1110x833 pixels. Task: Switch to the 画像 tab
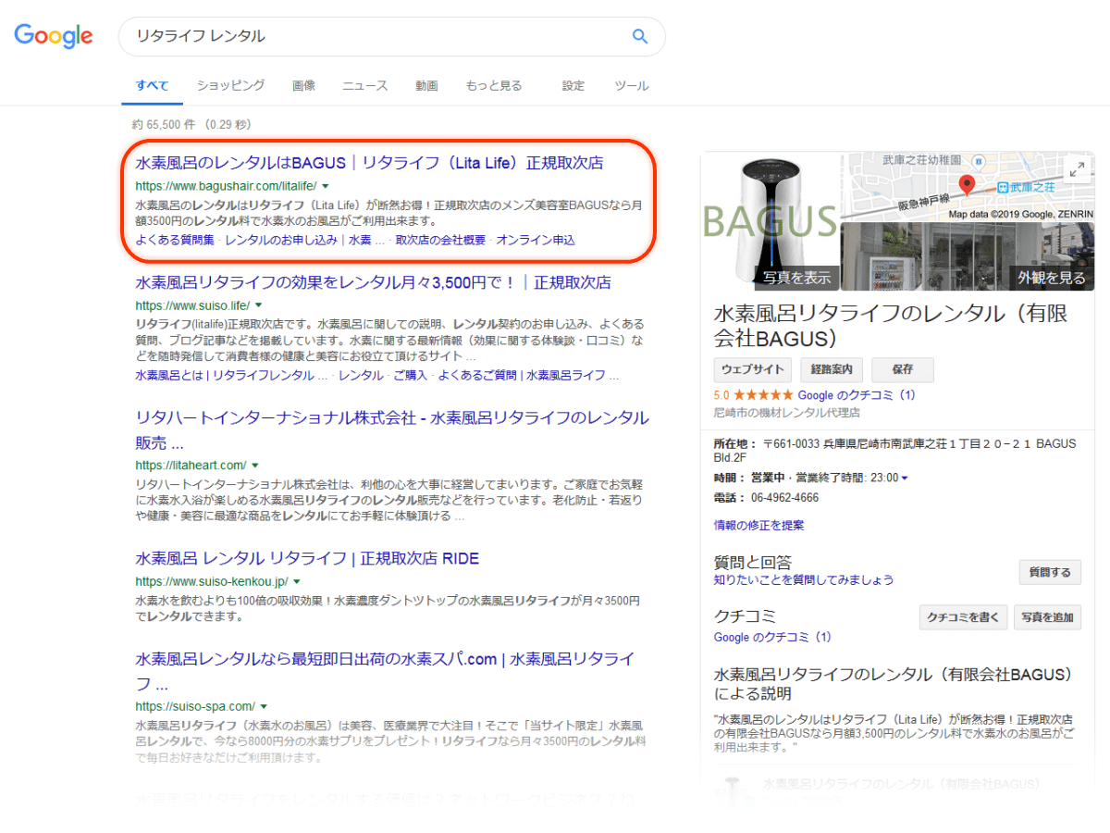(x=303, y=86)
